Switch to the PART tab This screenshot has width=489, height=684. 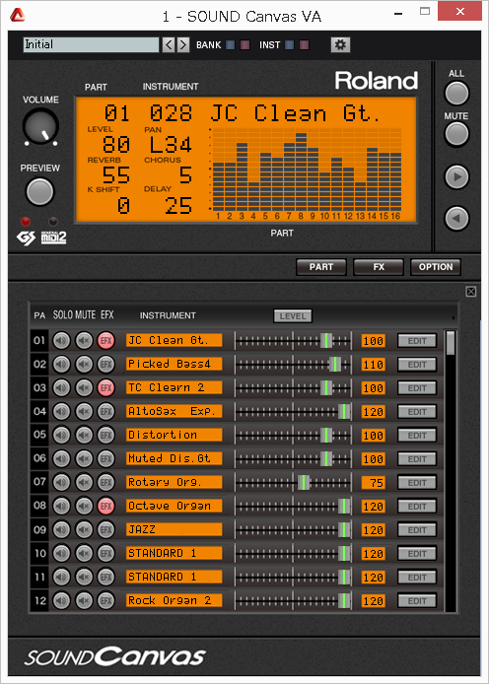coord(321,267)
